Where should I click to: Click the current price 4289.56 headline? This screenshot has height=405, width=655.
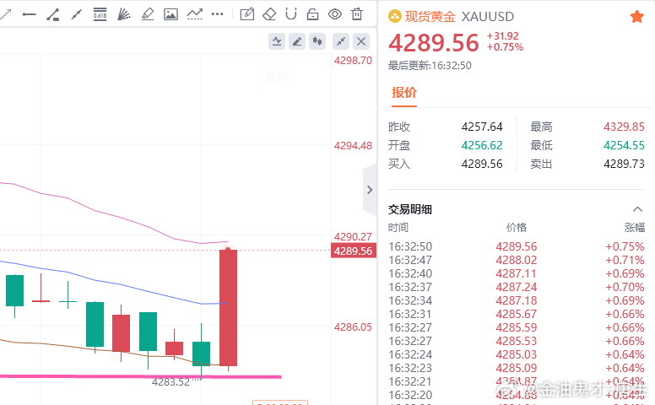tap(434, 43)
